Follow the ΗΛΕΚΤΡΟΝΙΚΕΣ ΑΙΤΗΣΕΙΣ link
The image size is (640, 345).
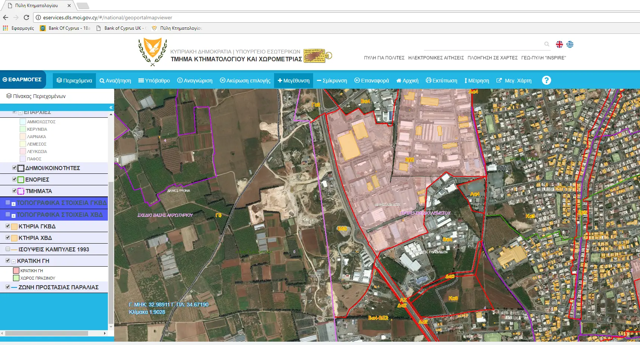pos(436,58)
